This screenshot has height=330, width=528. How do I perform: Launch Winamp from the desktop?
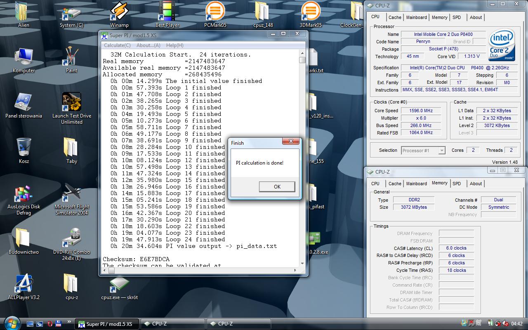pos(119,15)
